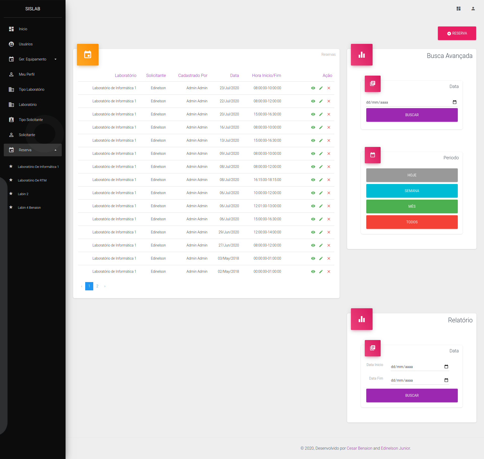Open Usuários in the sidebar

[x=26, y=44]
